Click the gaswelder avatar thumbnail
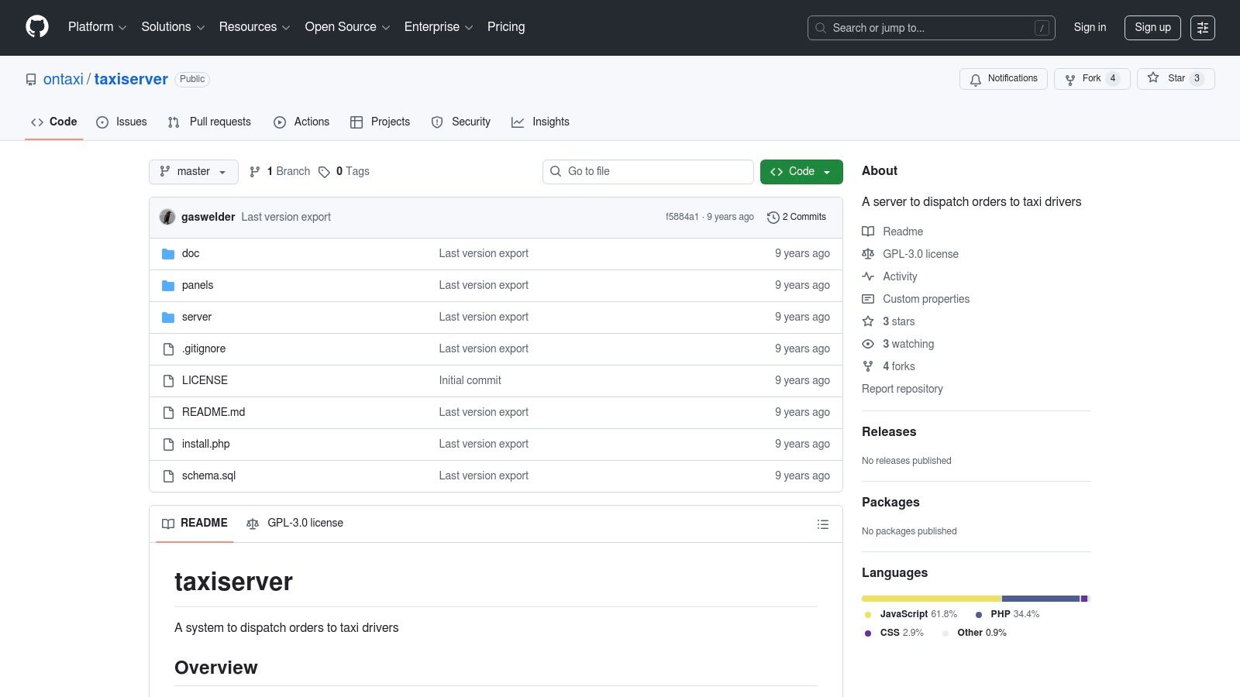 pos(167,217)
